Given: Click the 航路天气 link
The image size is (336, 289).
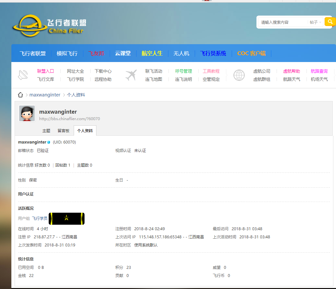Looking at the screenshot, I should [292, 79].
